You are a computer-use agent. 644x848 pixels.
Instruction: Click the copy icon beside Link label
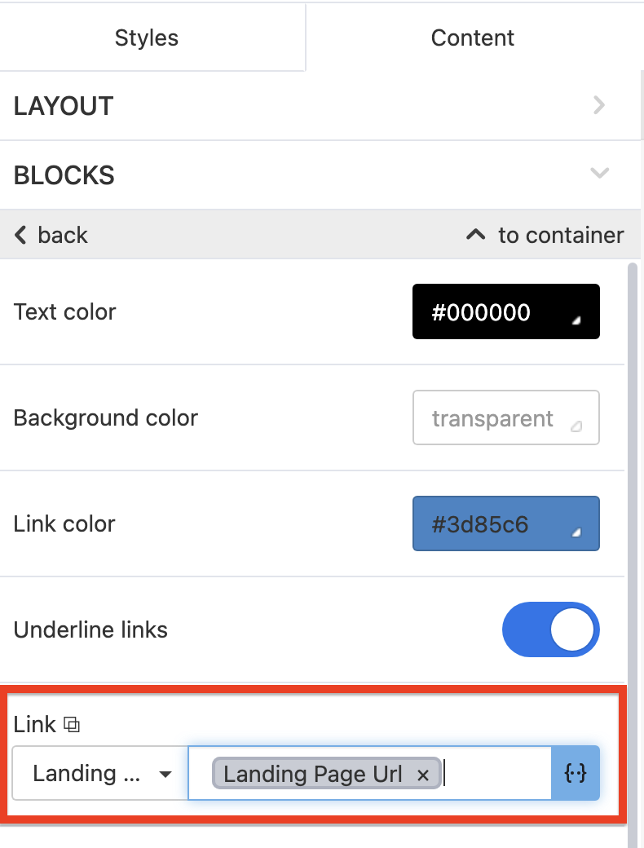pyautogui.click(x=73, y=724)
